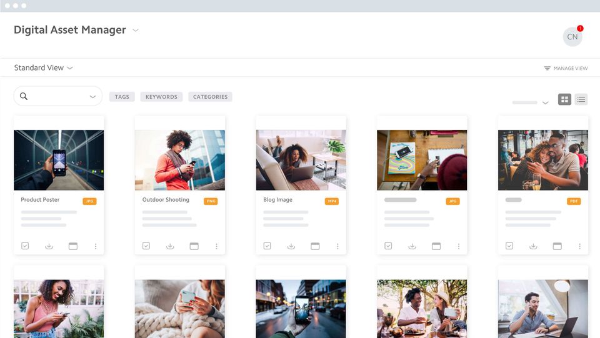Tick the Blog Image select checkbox
This screenshot has height=338, width=600.
tap(267, 246)
